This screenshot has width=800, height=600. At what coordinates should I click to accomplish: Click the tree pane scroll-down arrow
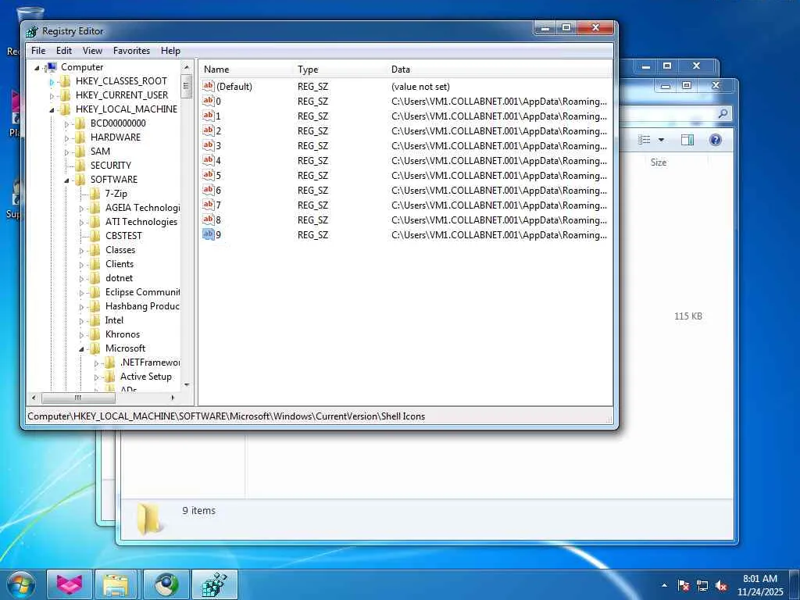186,385
